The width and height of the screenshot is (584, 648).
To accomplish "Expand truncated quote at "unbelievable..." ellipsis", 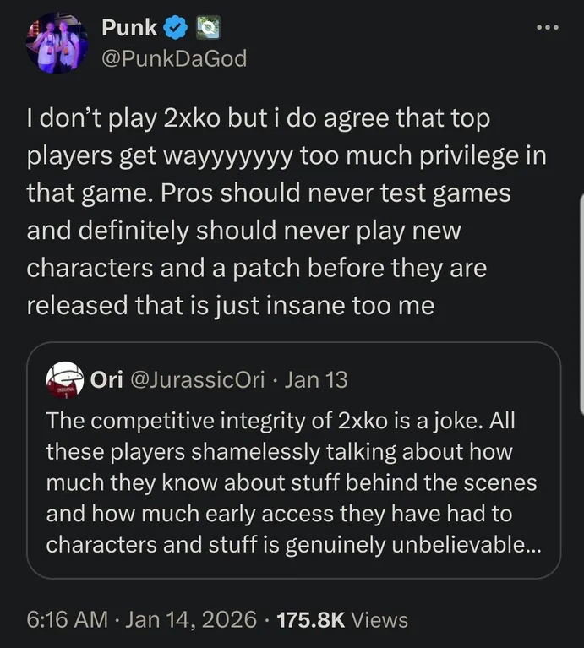I will [527, 545].
